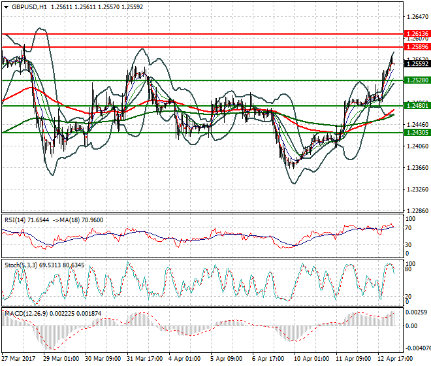The height and width of the screenshot is (366, 431).
Task: Select the green 1.24305 level price label
Action: 417,133
